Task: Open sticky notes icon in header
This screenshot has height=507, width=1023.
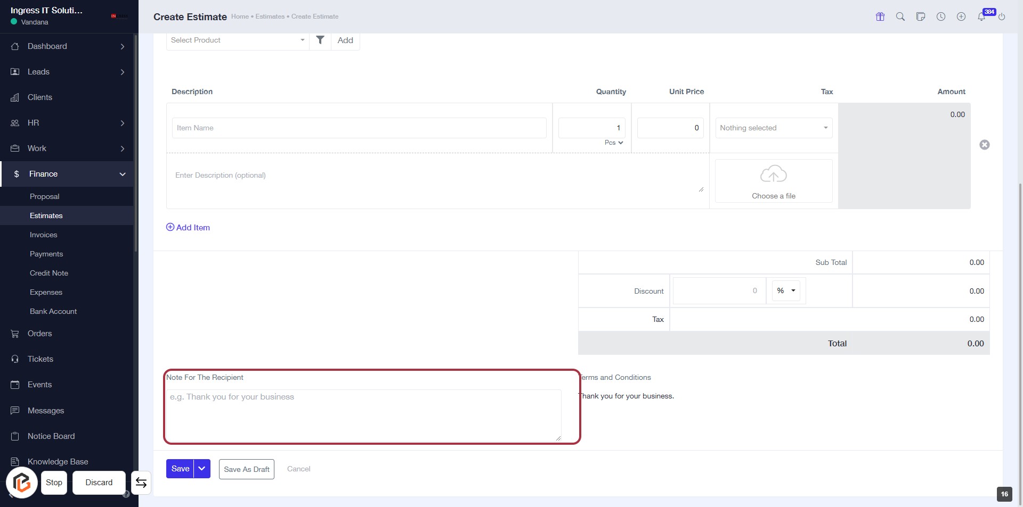Action: (x=921, y=16)
